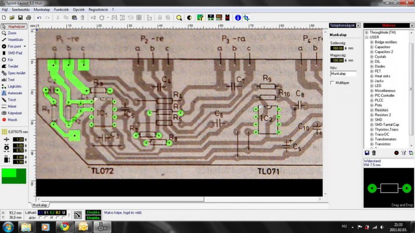The height and width of the screenshot is (233, 415).
Task: Expand the Throughhole (TH) tree node
Action: (x=367, y=33)
